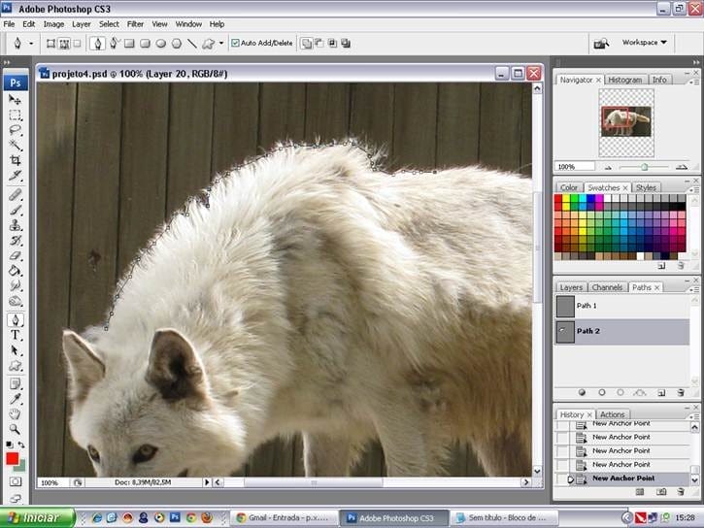The height and width of the screenshot is (528, 704).
Task: Choose Line tool in options bar
Action: [191, 43]
